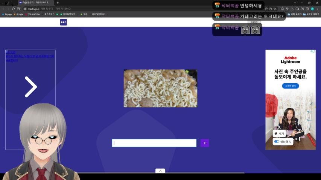The width and height of the screenshot is (321, 180).
Task: Toggle the generative AI switch in the Lightroom ad
Action: (x=277, y=141)
